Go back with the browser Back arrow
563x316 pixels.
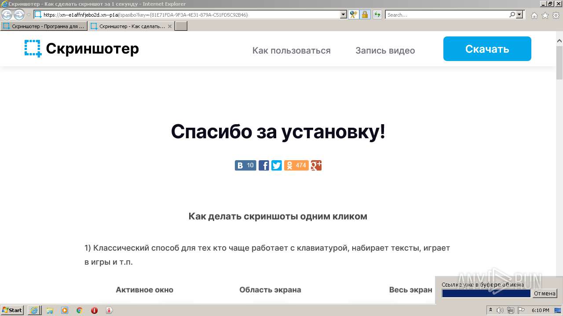7,15
